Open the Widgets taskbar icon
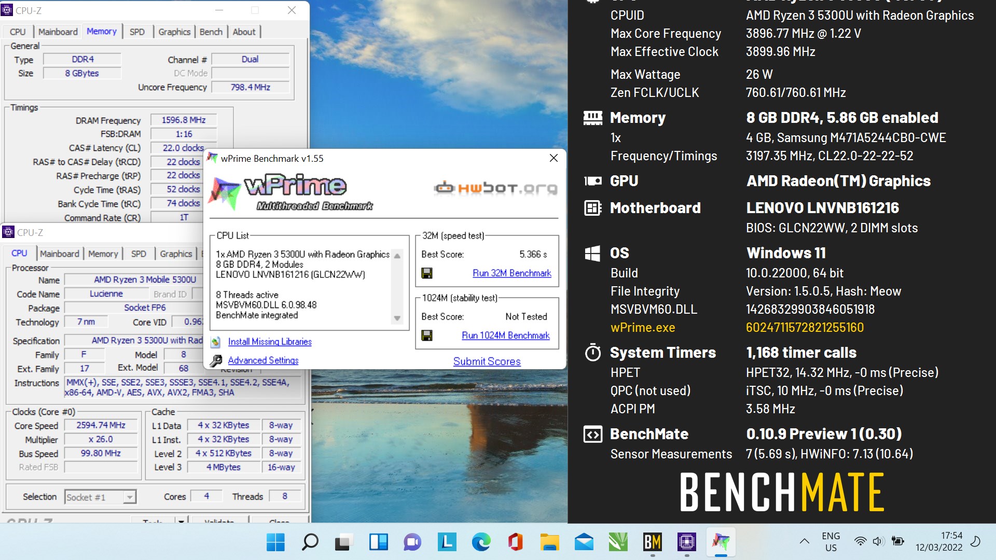Viewport: 996px width, 560px height. pyautogui.click(x=378, y=542)
